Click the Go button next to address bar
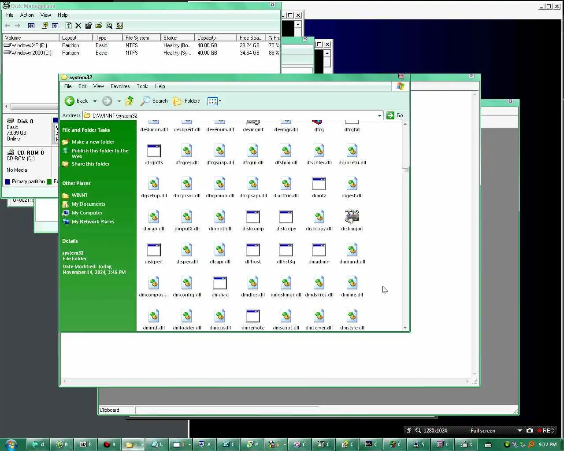Viewport: 564px width, 451px height. click(395, 115)
